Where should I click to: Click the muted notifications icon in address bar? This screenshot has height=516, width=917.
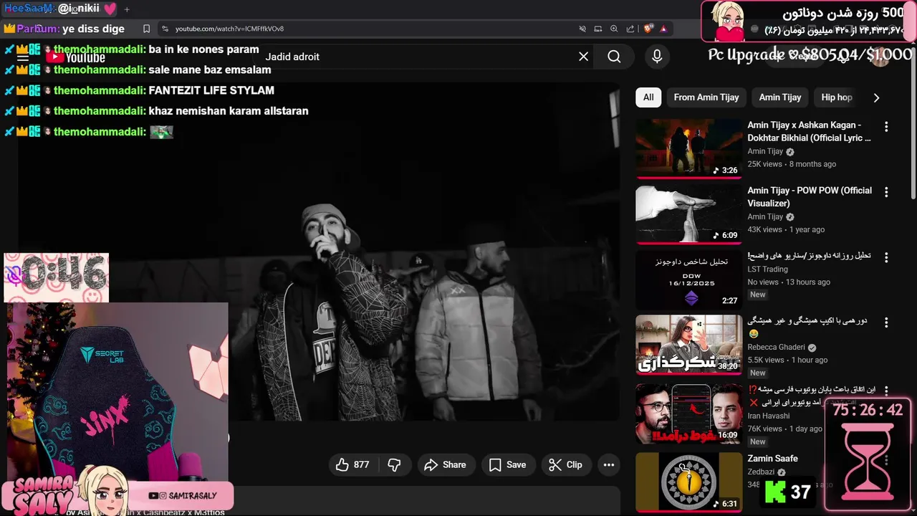point(582,29)
